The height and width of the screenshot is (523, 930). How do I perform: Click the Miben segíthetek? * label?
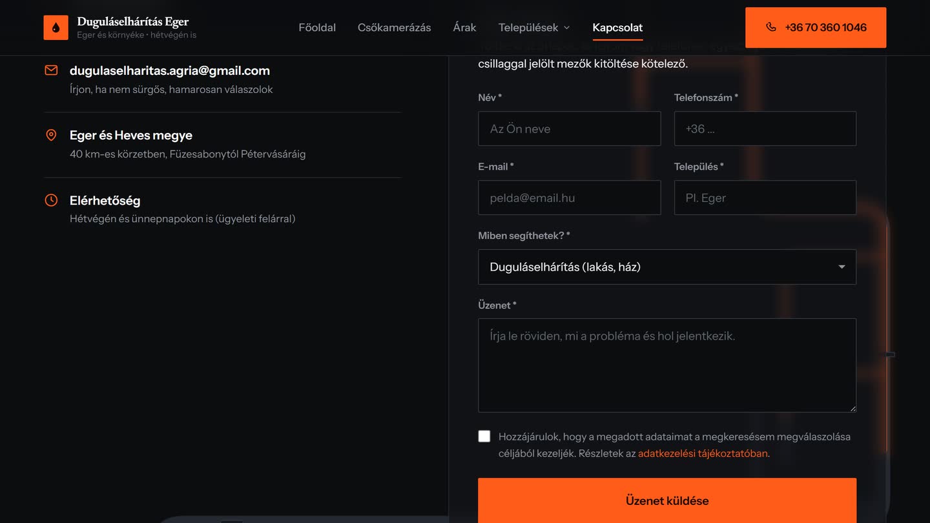coord(524,236)
